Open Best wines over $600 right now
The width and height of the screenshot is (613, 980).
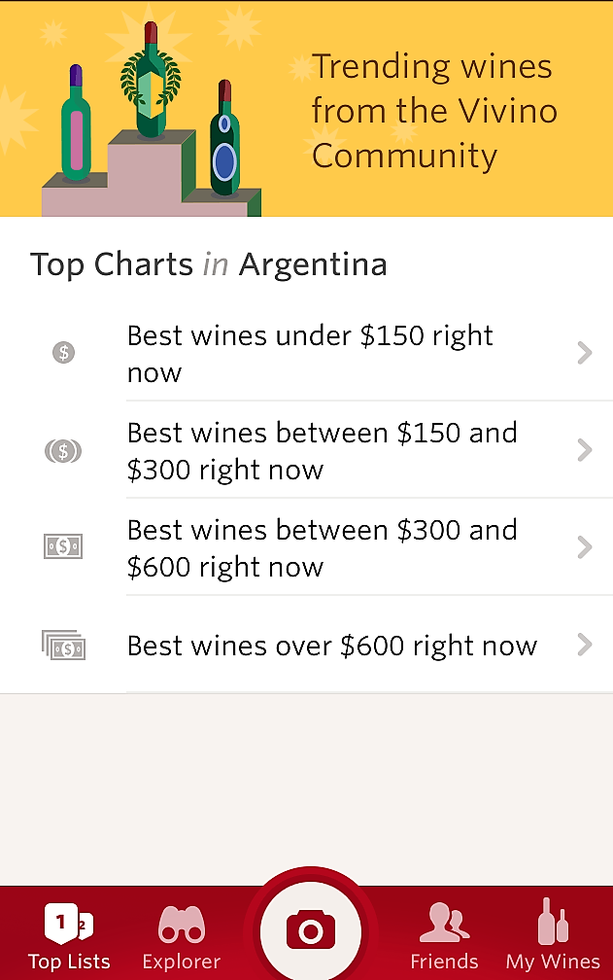pos(331,646)
